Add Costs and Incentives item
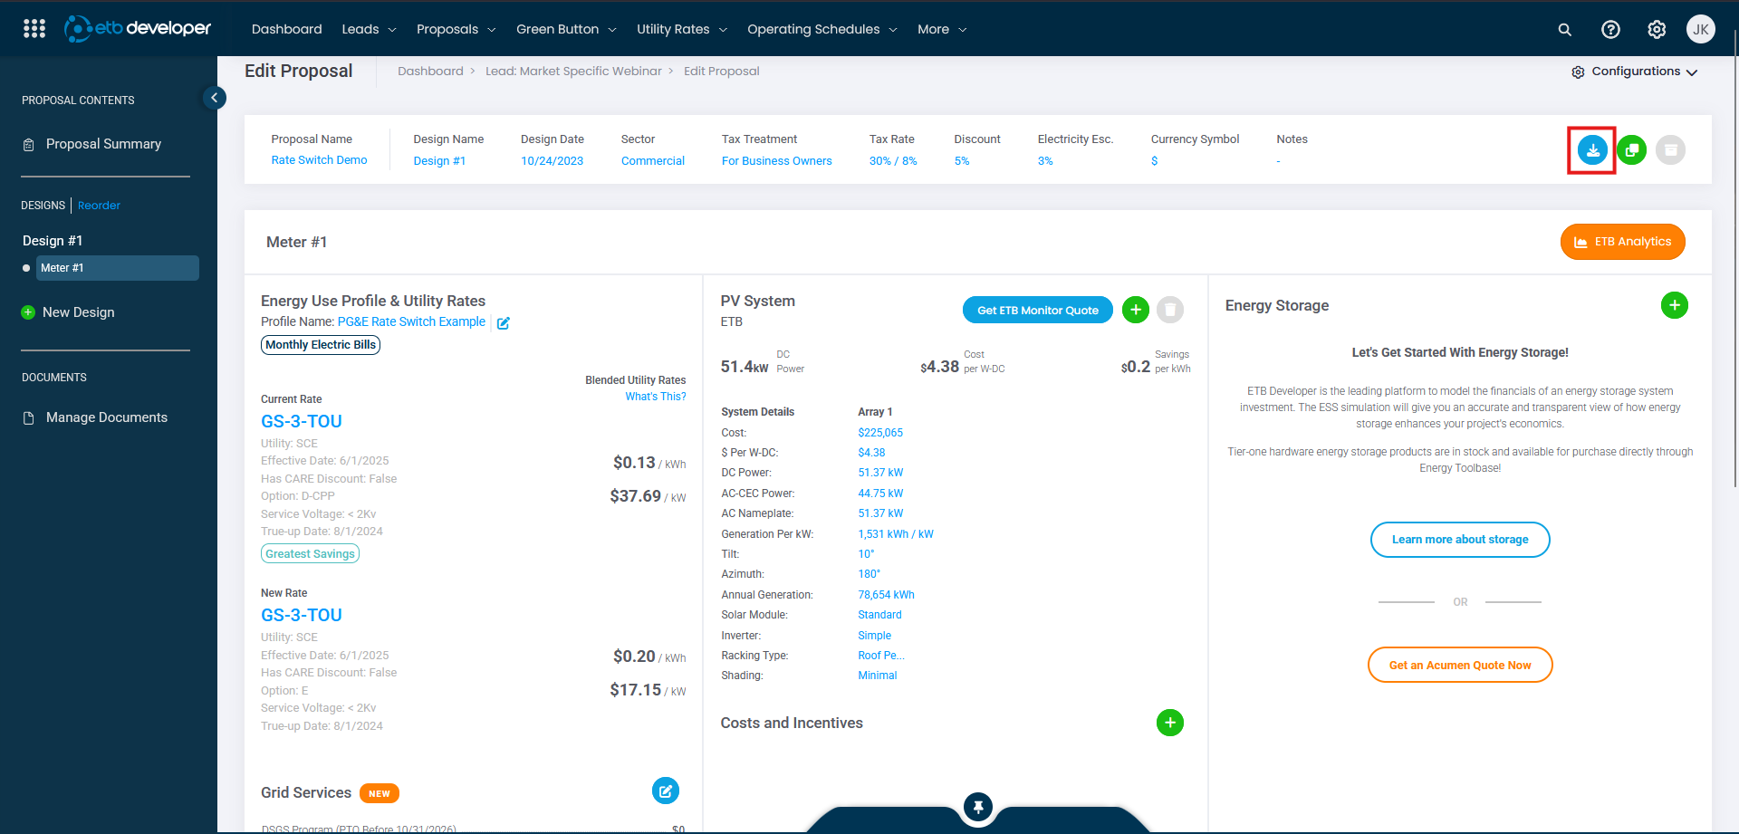 pyautogui.click(x=1169, y=723)
